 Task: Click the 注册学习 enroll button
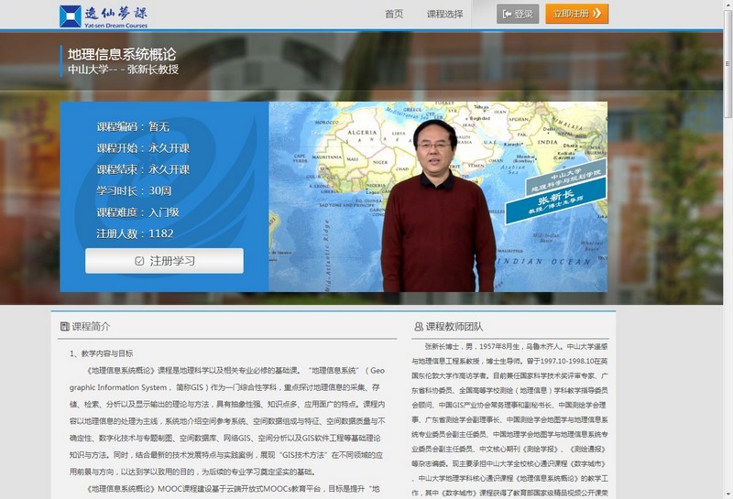[x=164, y=261]
